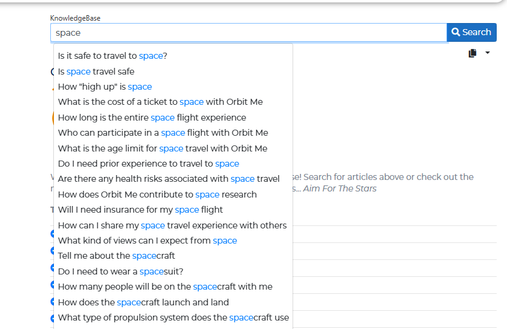Choose "Is space travel safe" suggestion
Screen dimensions: 507x329
96,71
